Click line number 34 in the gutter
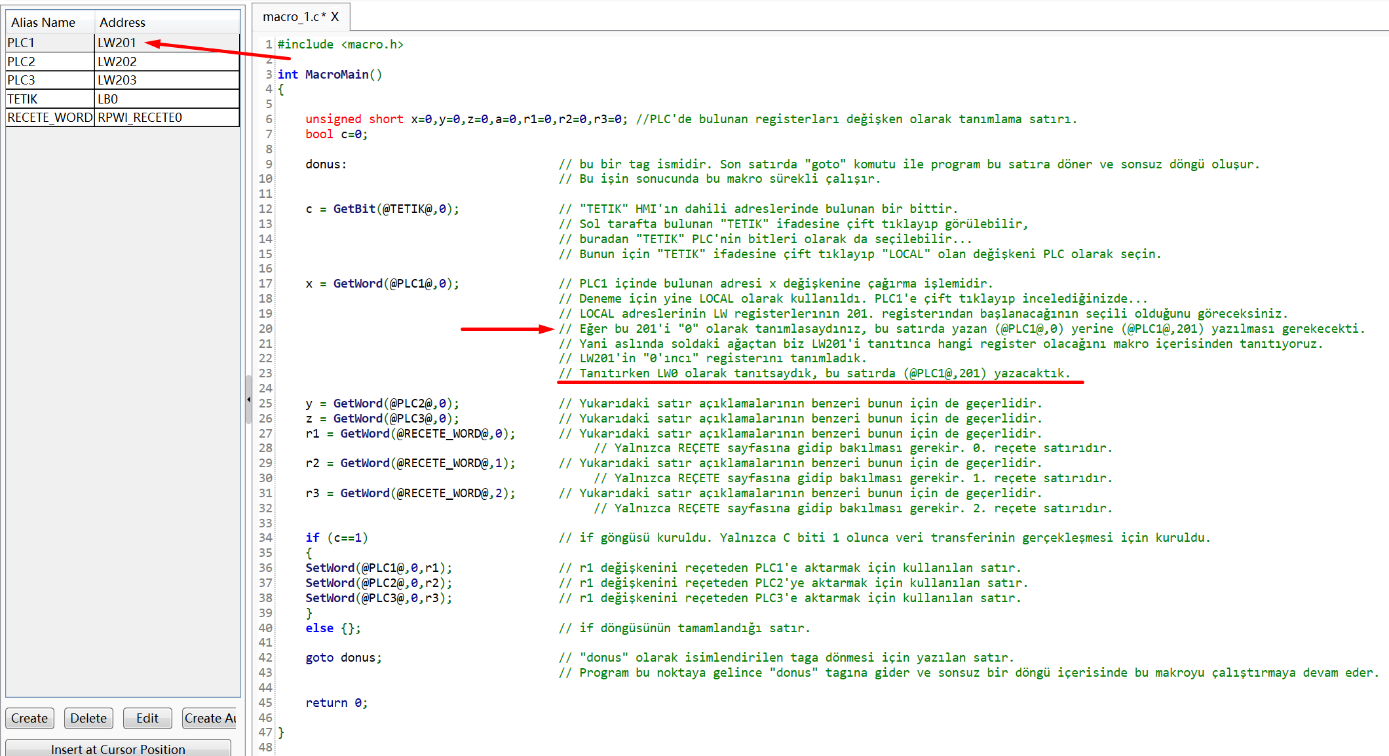 (x=265, y=538)
